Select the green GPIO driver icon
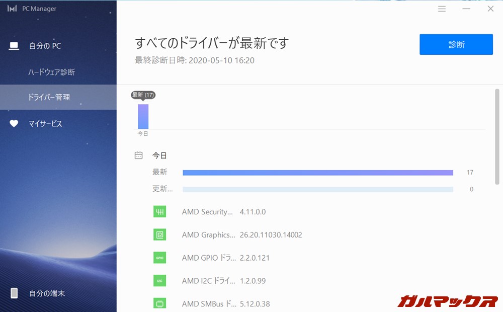Viewport: 503px width, 312px height. coord(159,258)
